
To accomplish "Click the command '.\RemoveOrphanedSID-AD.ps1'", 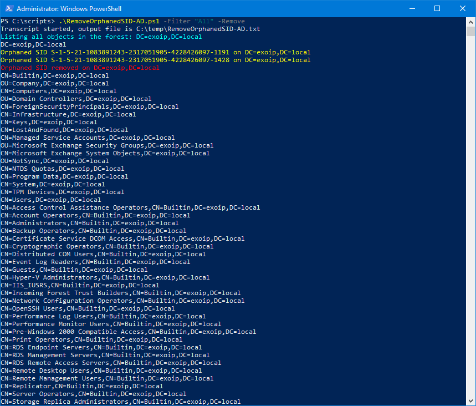I will click(x=109, y=21).
